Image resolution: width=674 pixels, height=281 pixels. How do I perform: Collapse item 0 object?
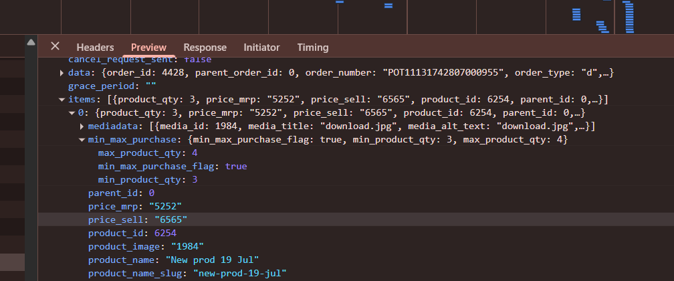tap(72, 114)
